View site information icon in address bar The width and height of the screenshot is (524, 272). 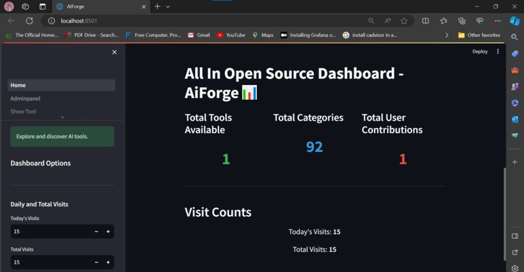tap(51, 21)
